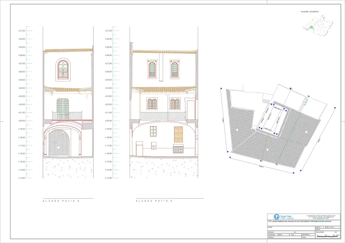Click the 'Referencia :' row in title block
This screenshot has height=243, width=345.
(291, 232)
